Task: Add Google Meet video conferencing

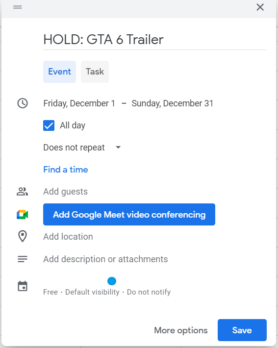Action: tap(129, 214)
